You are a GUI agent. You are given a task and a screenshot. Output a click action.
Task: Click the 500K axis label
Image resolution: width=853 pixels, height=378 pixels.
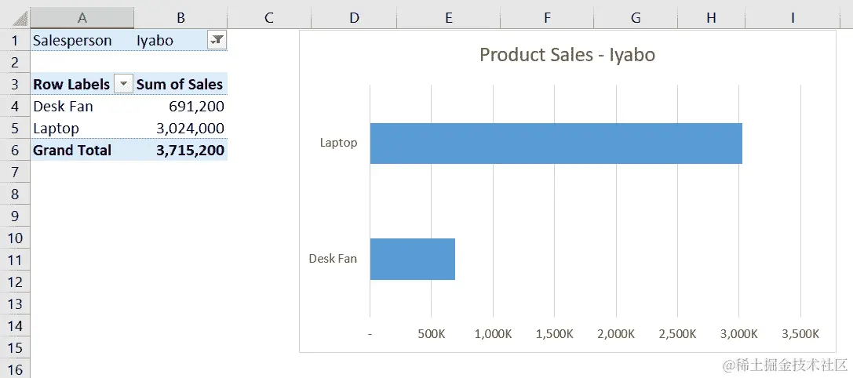pos(432,334)
